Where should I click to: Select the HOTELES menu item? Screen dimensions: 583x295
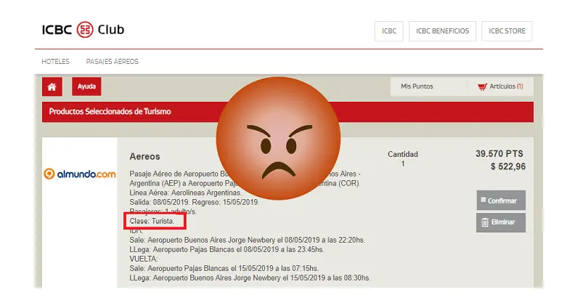tap(56, 62)
